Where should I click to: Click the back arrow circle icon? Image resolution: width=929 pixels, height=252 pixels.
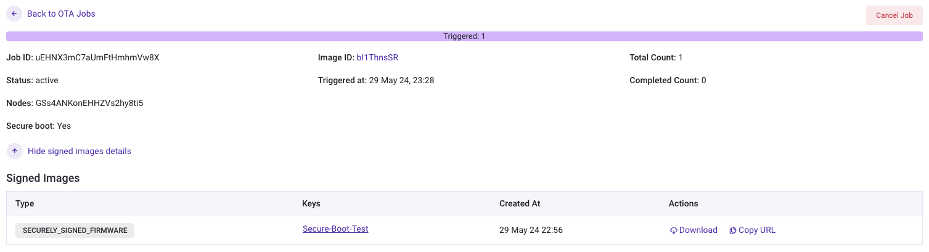(x=14, y=14)
